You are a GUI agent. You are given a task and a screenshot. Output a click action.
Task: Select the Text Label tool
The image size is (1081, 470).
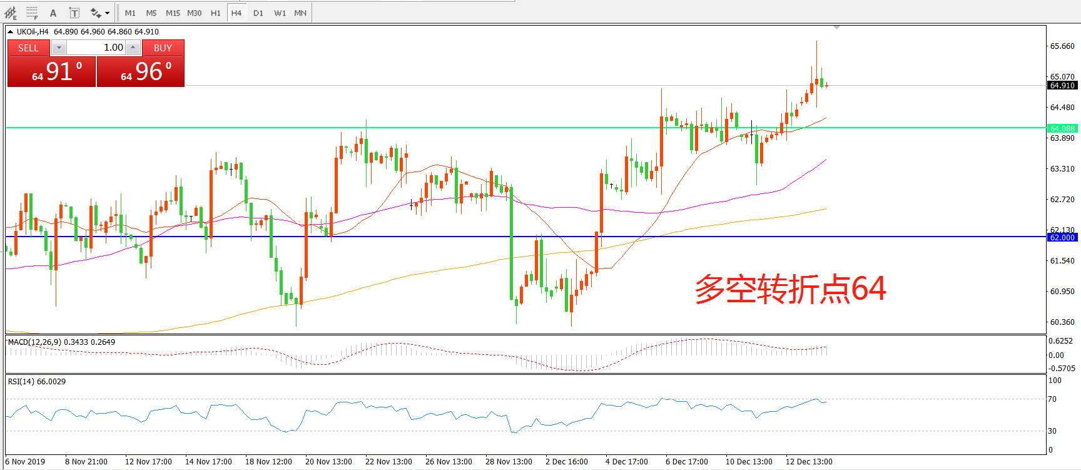[x=74, y=13]
